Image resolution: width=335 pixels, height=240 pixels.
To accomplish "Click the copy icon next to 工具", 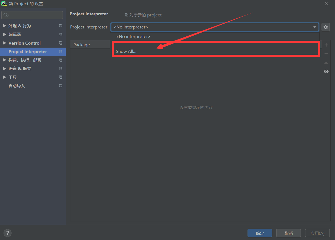I will coord(61,77).
